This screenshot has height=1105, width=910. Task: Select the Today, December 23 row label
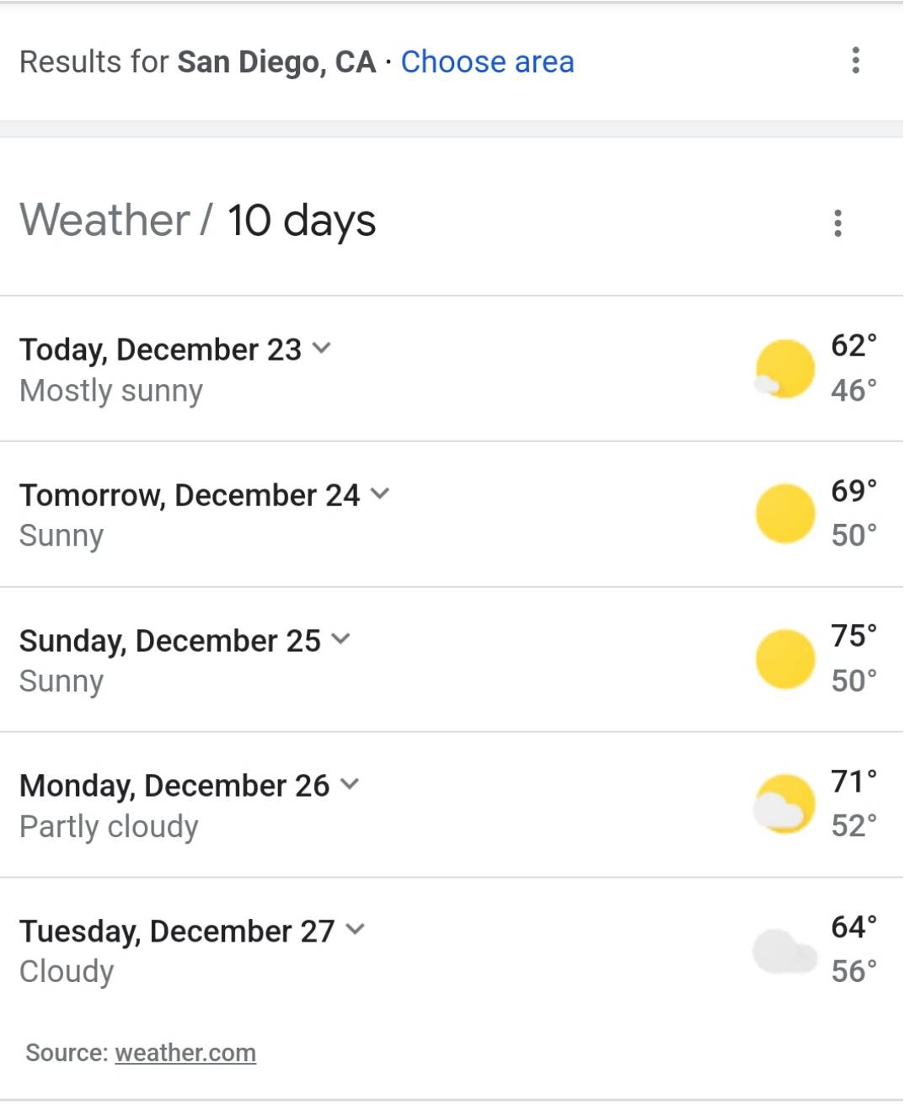tap(160, 350)
